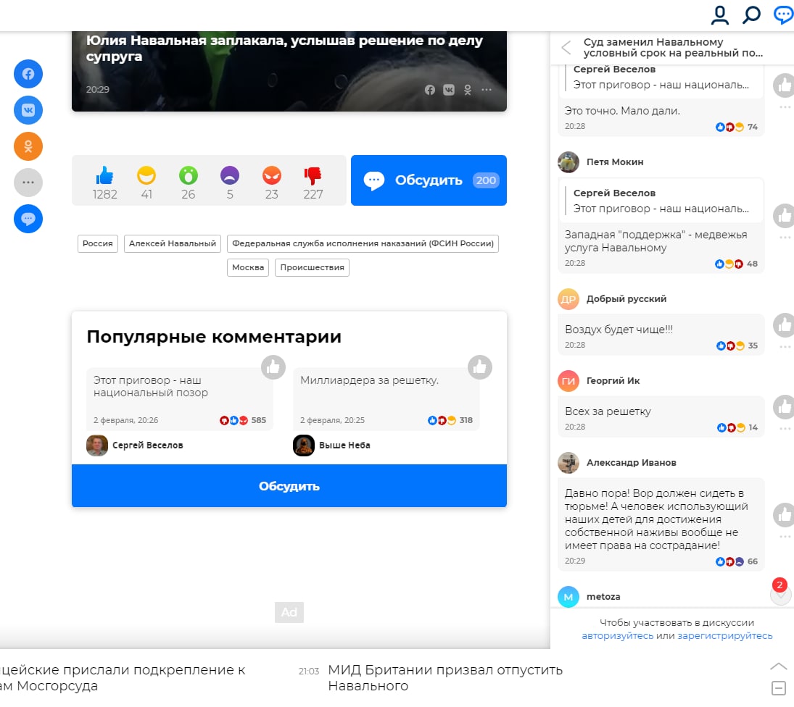Select the Алексей Навальный tag
Image resolution: width=794 pixels, height=707 pixels.
172,244
